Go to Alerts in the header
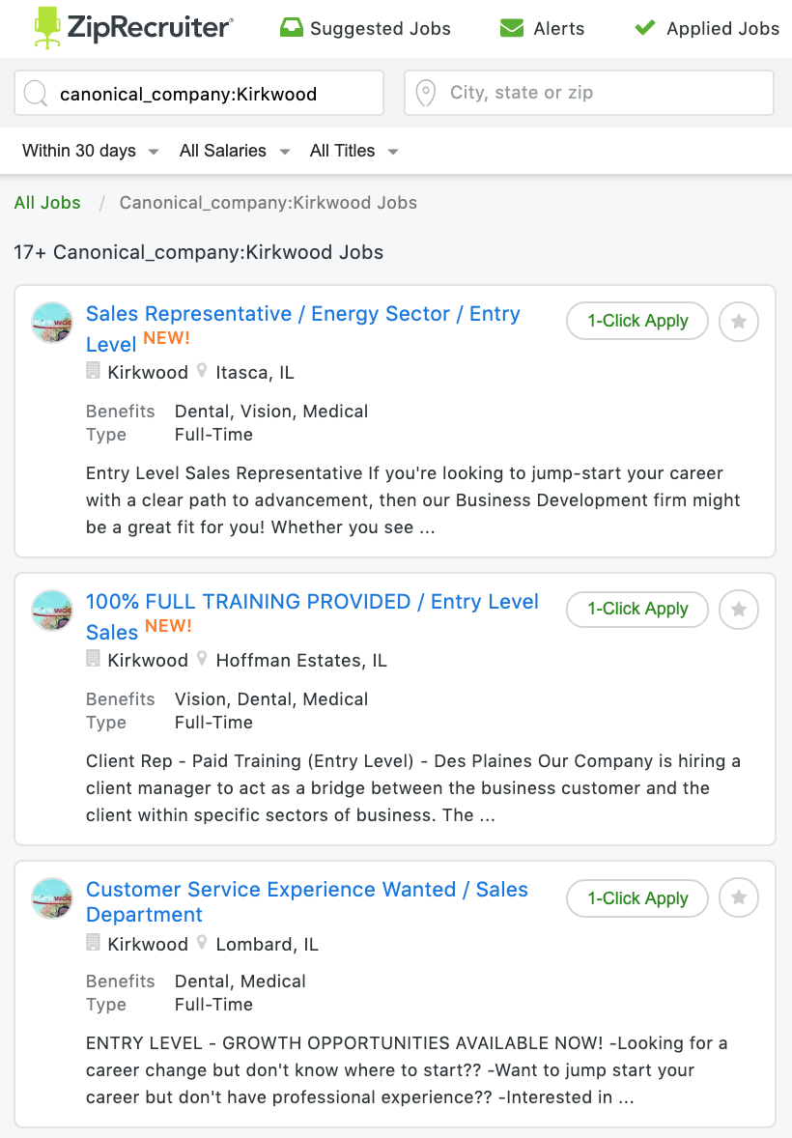The height and width of the screenshot is (1138, 792). click(542, 28)
